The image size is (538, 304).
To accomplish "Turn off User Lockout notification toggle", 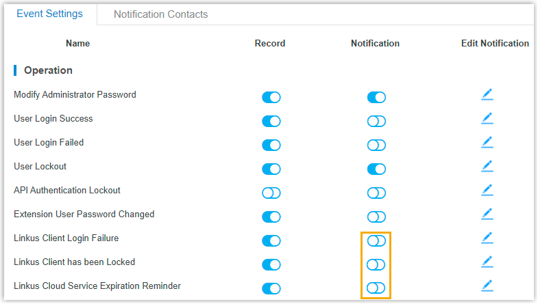I will tap(376, 169).
